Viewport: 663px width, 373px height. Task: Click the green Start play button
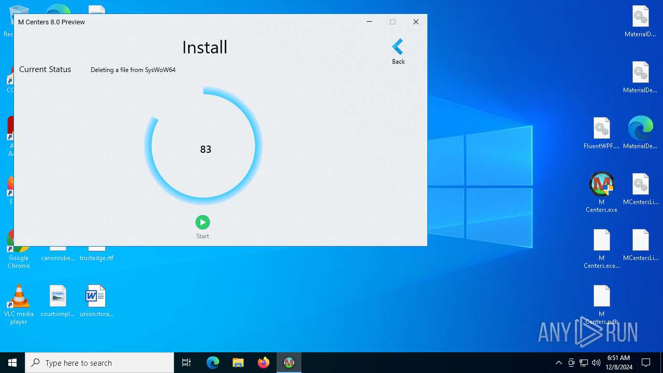coord(203,222)
